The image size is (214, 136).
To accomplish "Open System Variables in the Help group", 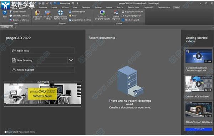I will pyautogui.click(x=18, y=12).
